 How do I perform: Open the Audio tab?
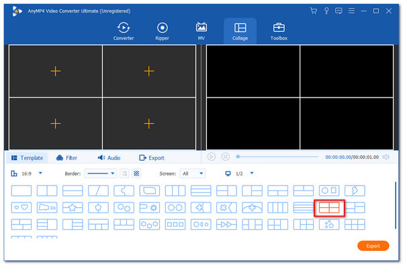pyautogui.click(x=109, y=157)
